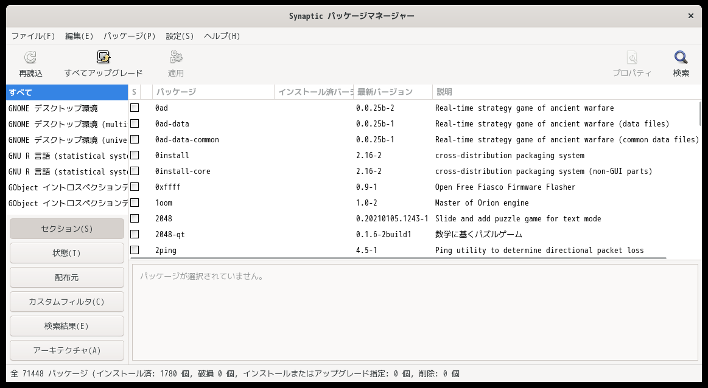Viewport: 708px width, 388px height.
Task: Select the 0ad-data package name
Action: click(172, 123)
